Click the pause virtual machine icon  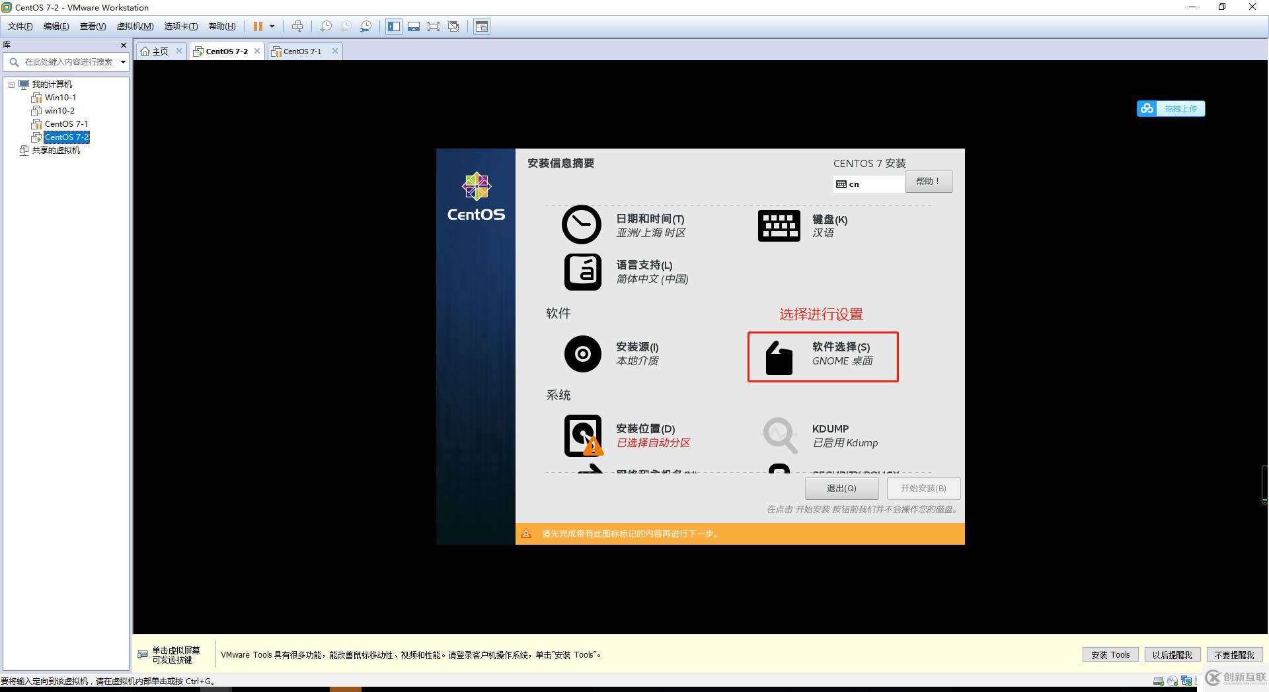258,26
